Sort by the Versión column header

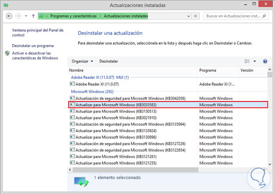point(253,70)
